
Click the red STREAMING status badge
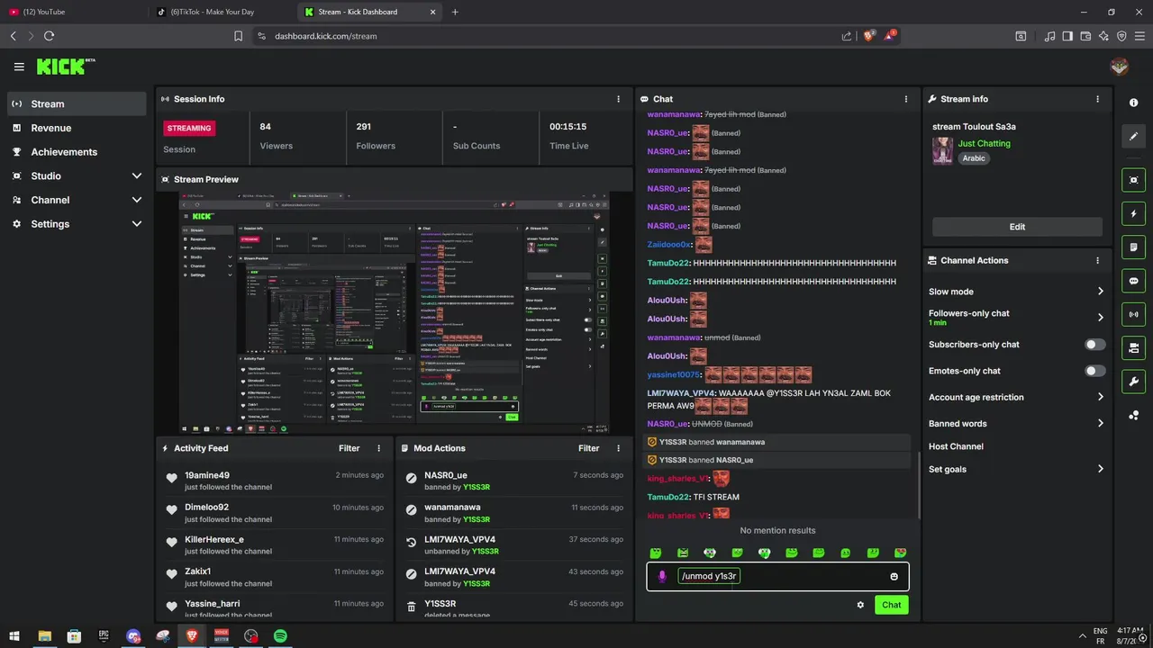(189, 128)
